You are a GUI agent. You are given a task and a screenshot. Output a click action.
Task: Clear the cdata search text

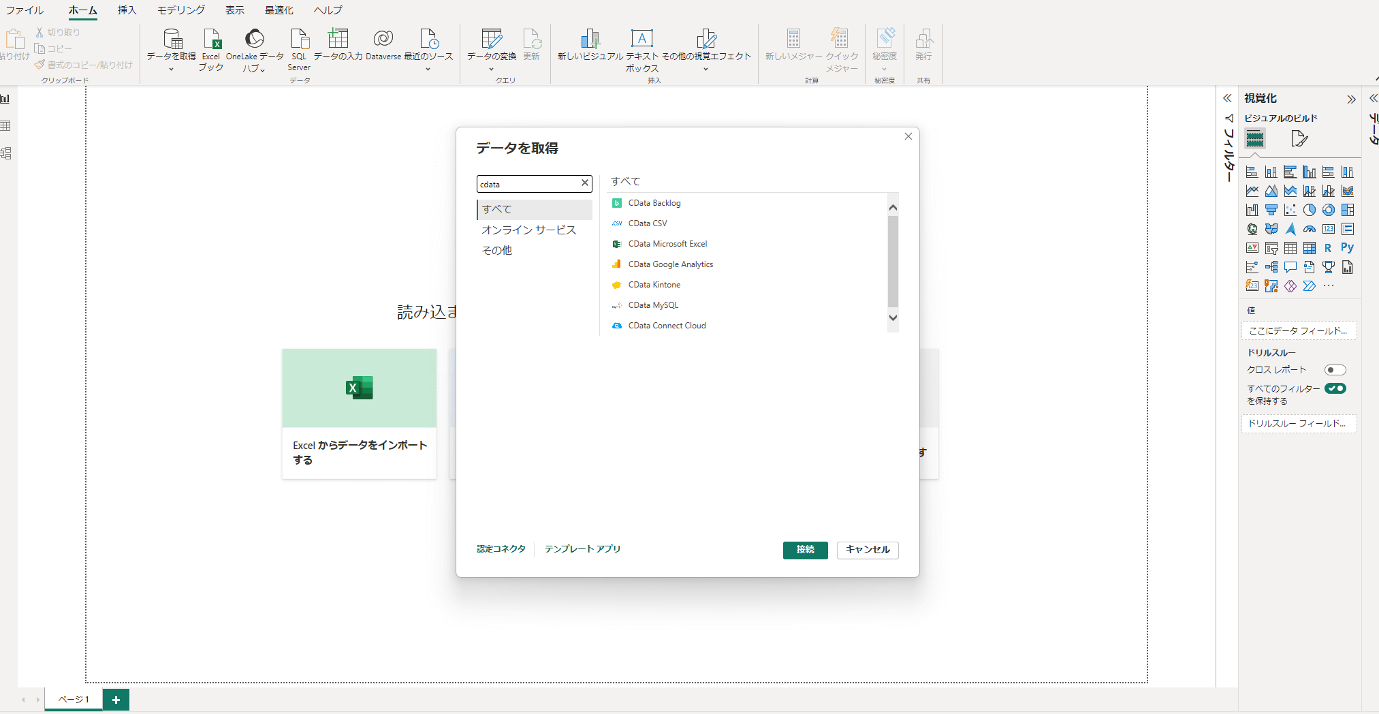(x=584, y=183)
